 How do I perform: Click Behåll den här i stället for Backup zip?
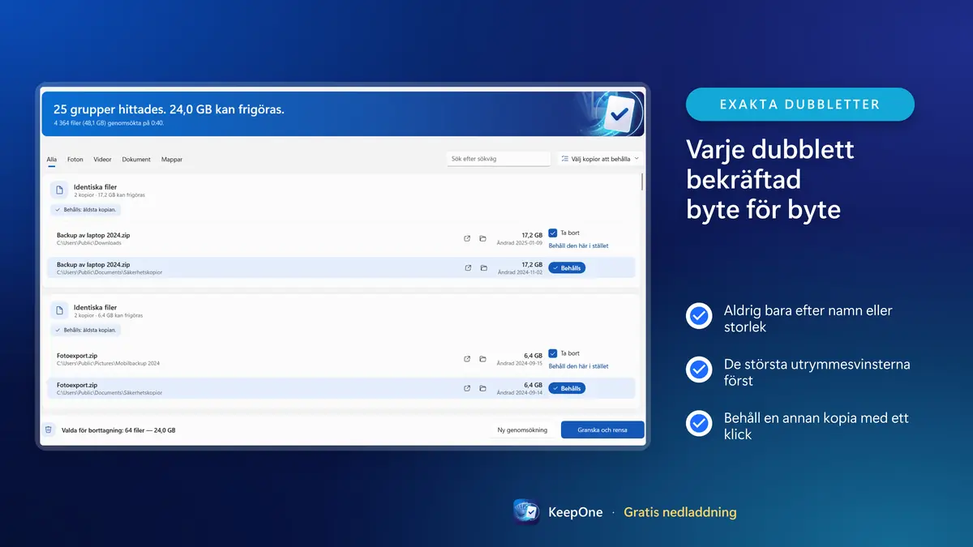point(578,246)
